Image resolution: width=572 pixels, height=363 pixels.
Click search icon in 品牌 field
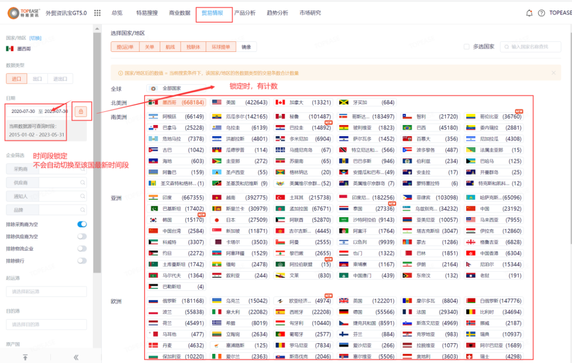click(83, 210)
